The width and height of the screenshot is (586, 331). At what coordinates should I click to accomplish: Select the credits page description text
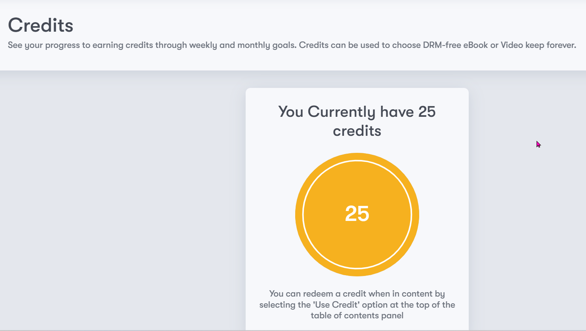point(292,45)
